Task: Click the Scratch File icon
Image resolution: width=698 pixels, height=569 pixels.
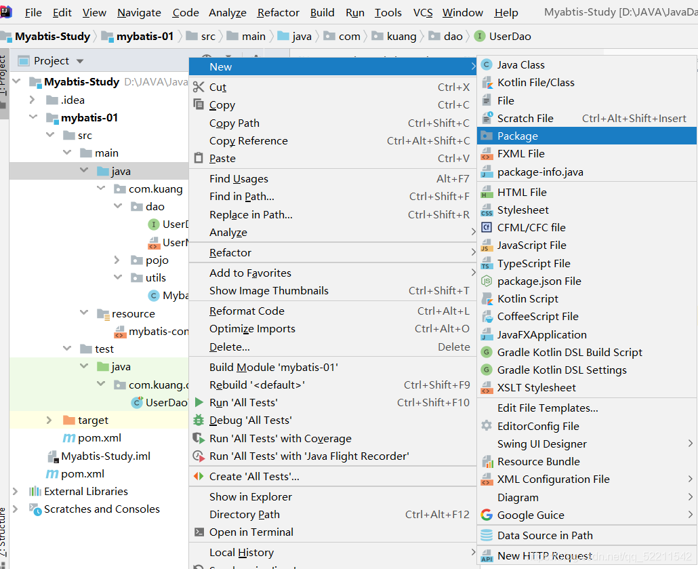Action: point(487,118)
